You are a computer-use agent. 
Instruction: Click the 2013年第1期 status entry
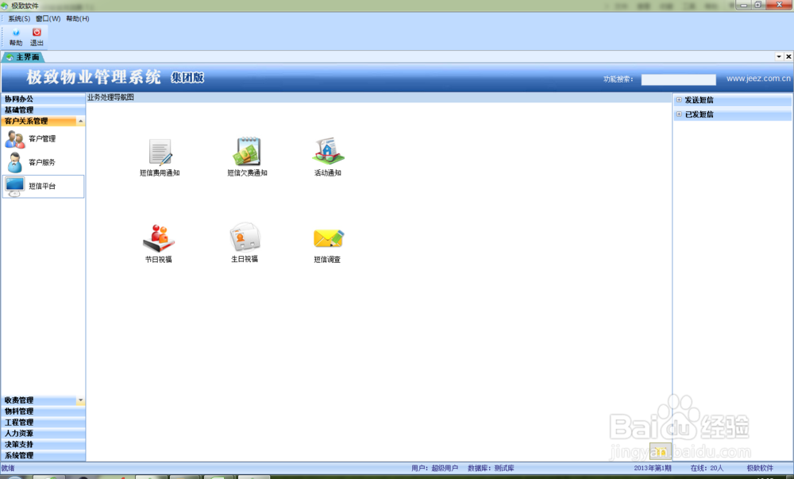tap(652, 469)
